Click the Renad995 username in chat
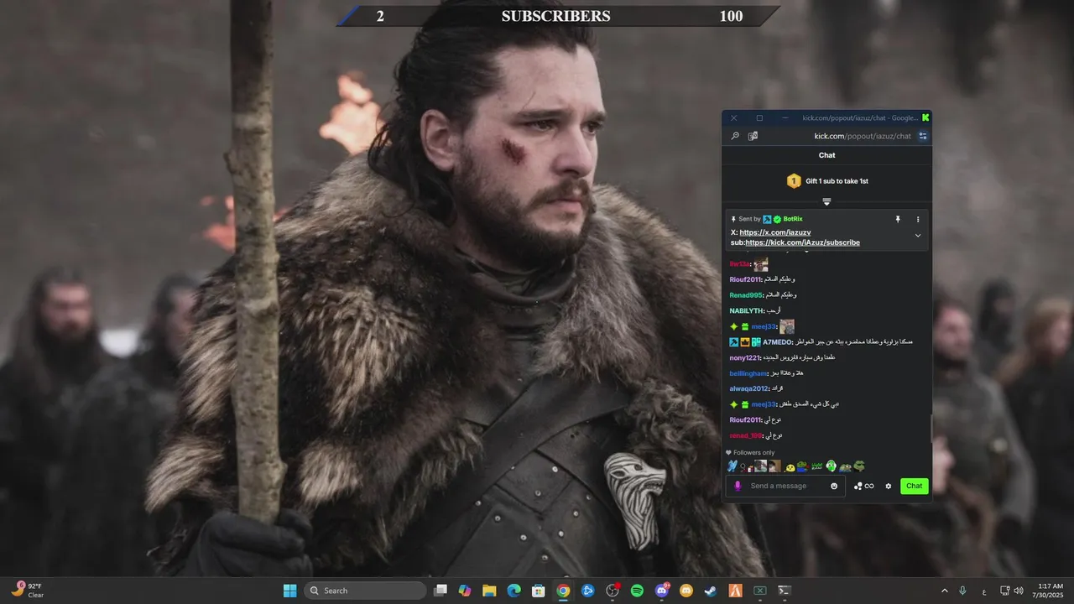The width and height of the screenshot is (1074, 604). click(746, 295)
